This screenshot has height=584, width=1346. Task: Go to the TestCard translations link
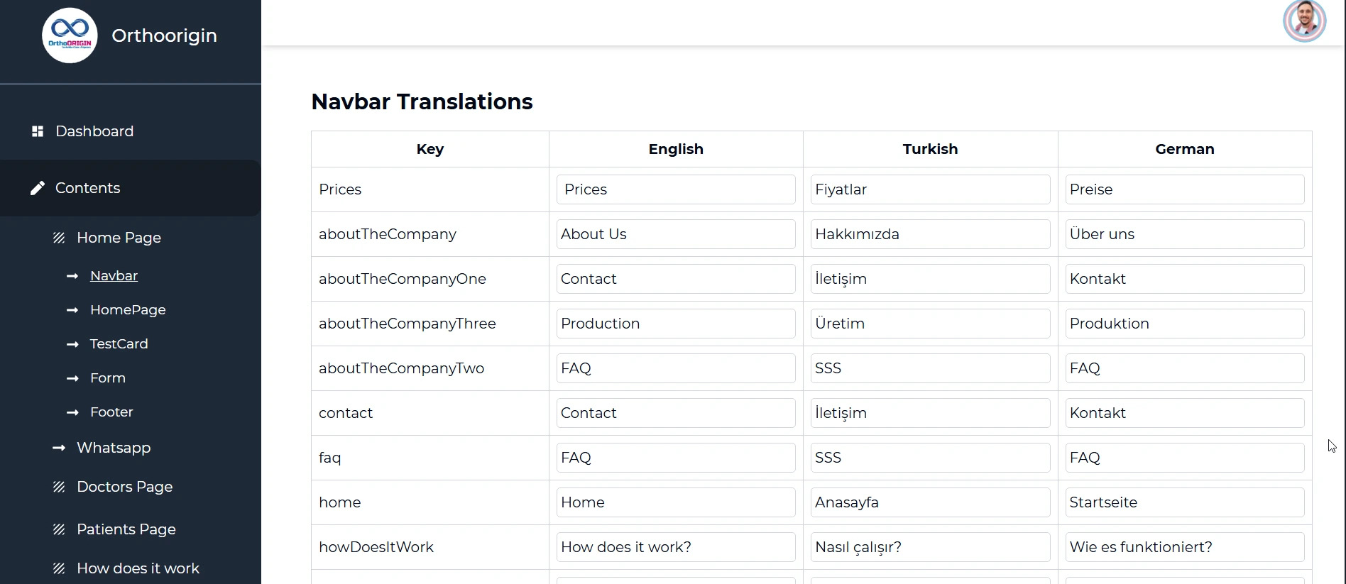119,344
